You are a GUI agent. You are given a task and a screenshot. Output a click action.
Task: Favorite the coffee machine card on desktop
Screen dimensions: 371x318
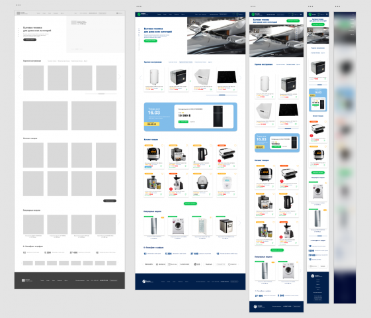pos(186,146)
